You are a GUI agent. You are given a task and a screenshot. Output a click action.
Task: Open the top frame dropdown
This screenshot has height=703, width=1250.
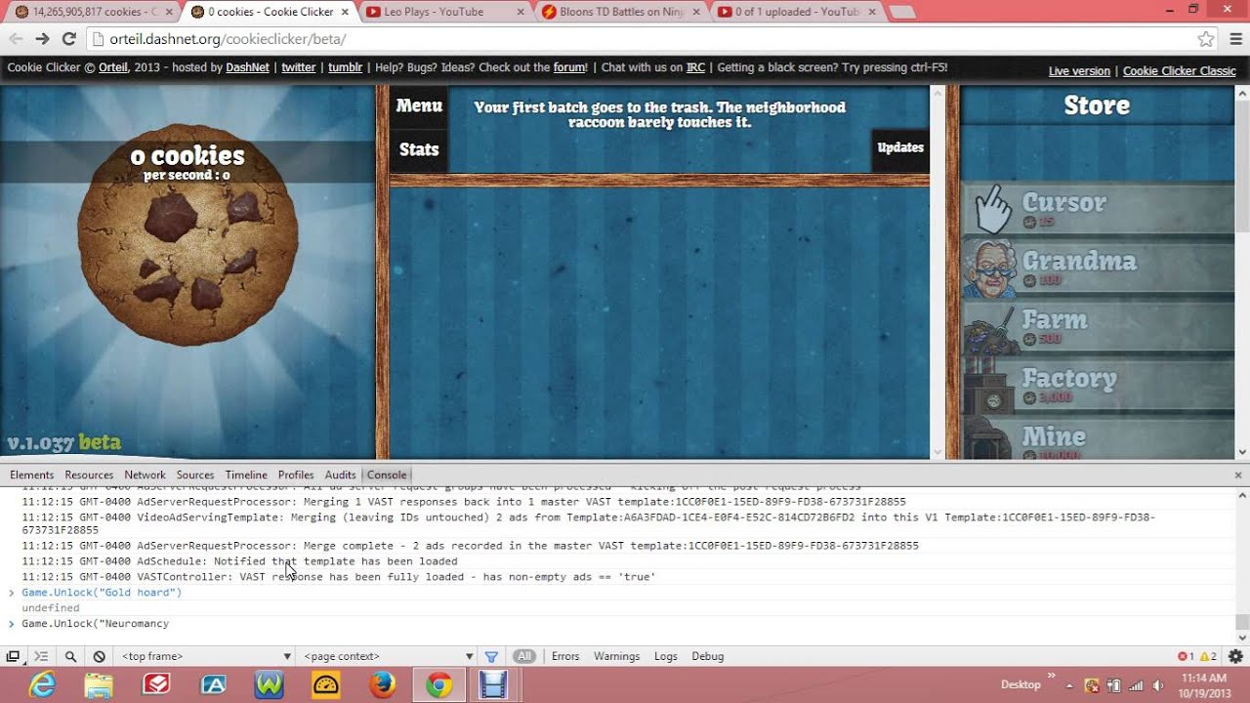pyautogui.click(x=206, y=656)
